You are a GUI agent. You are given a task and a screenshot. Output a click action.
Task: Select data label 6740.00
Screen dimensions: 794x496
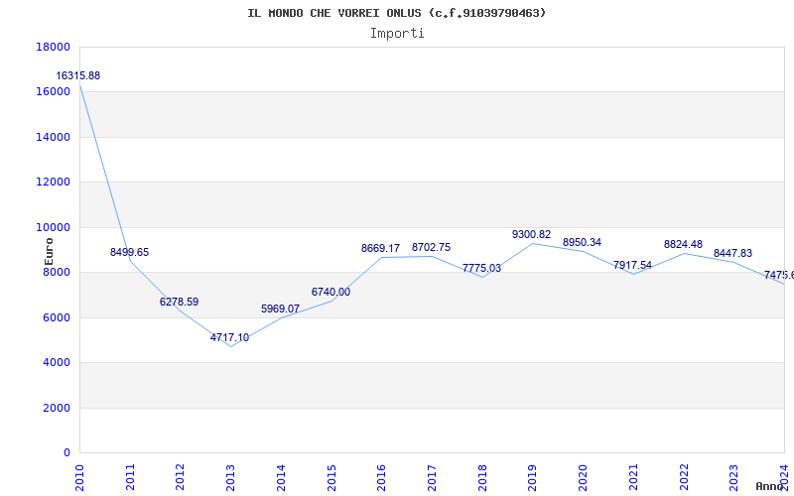coord(331,292)
